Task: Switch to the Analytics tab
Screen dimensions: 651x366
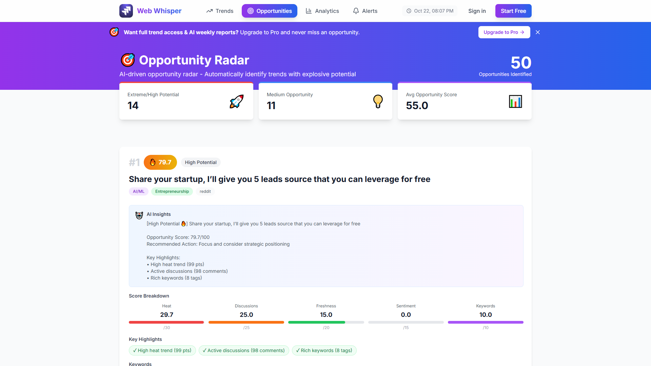Action: 322,11
